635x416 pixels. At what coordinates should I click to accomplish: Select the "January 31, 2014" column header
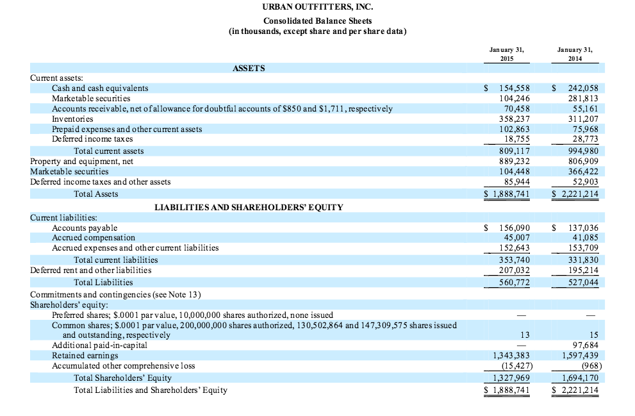tap(575, 54)
